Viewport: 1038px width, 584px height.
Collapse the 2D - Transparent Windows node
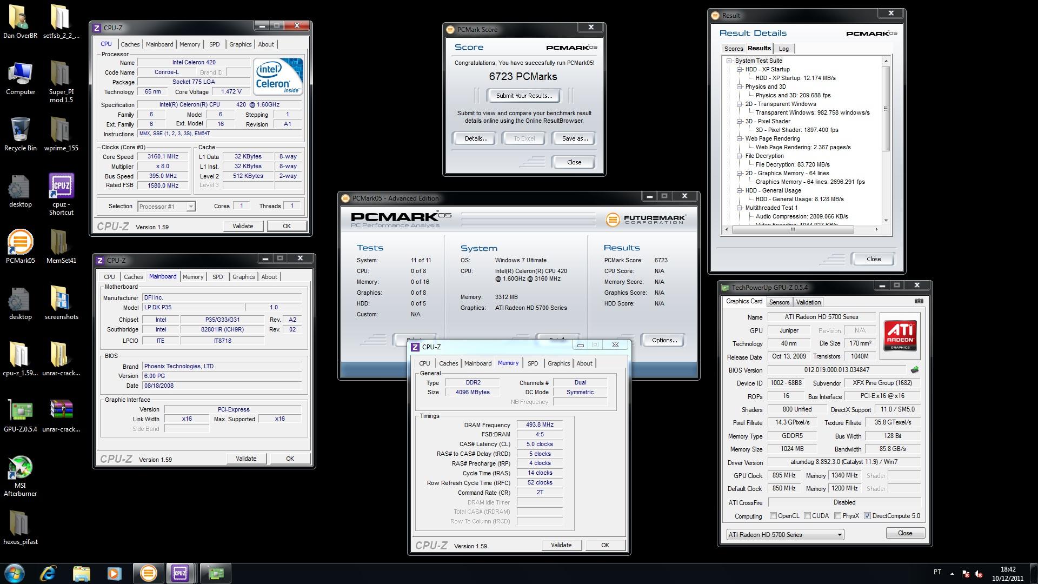tap(739, 104)
